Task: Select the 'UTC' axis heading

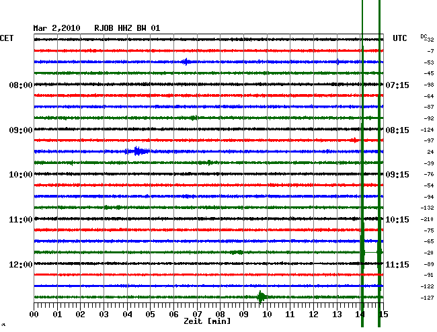Action: coord(400,38)
